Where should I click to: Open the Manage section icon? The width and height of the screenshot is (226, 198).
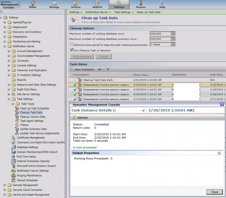point(54,3)
